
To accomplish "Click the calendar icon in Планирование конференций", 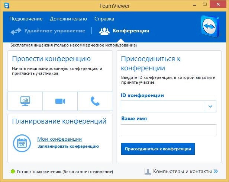I will click(22, 143).
